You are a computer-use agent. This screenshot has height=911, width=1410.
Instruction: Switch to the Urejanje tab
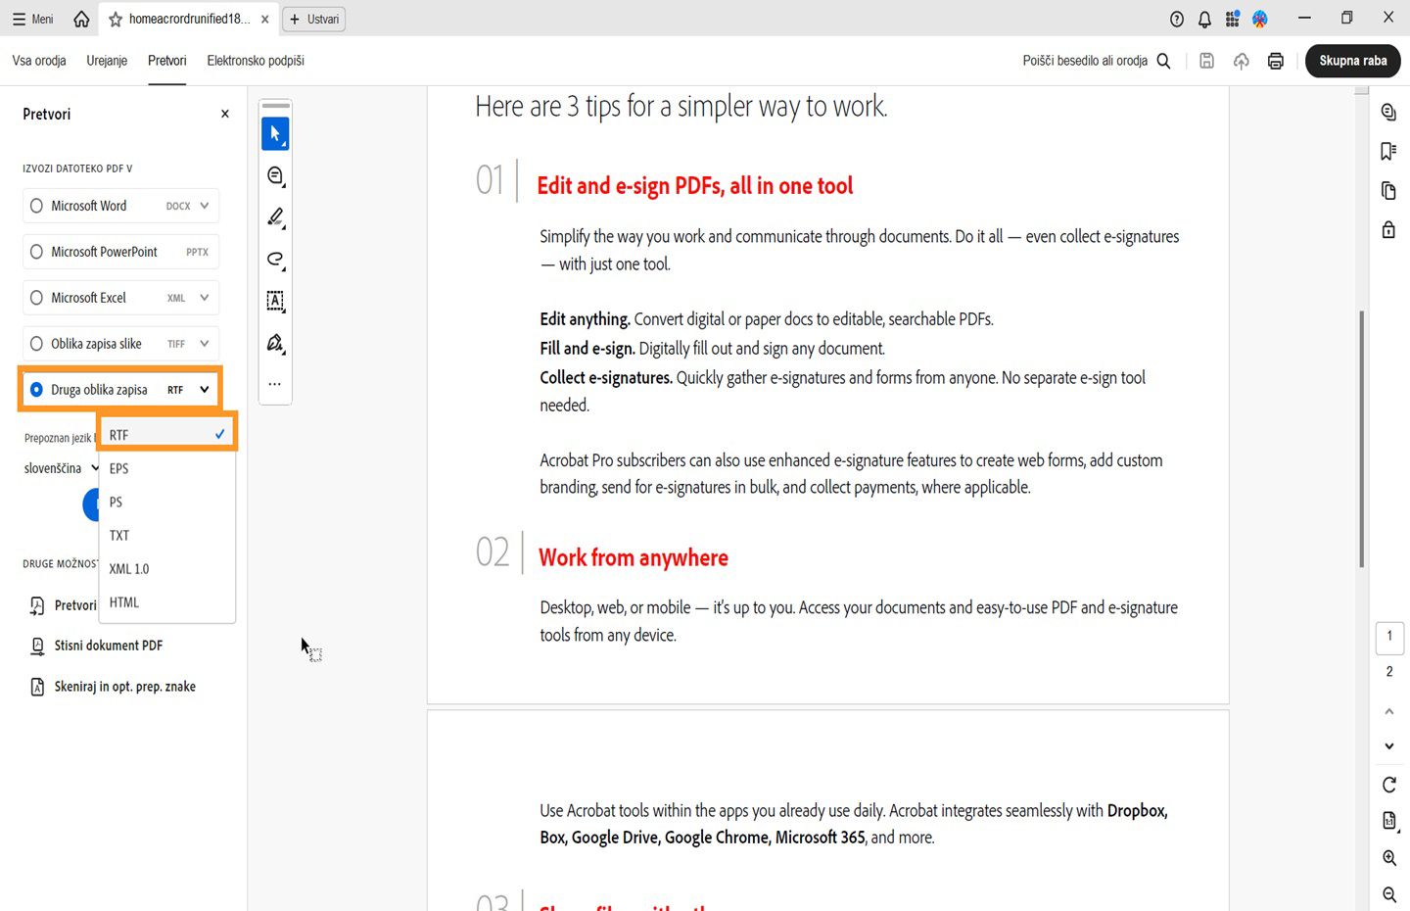click(x=106, y=60)
